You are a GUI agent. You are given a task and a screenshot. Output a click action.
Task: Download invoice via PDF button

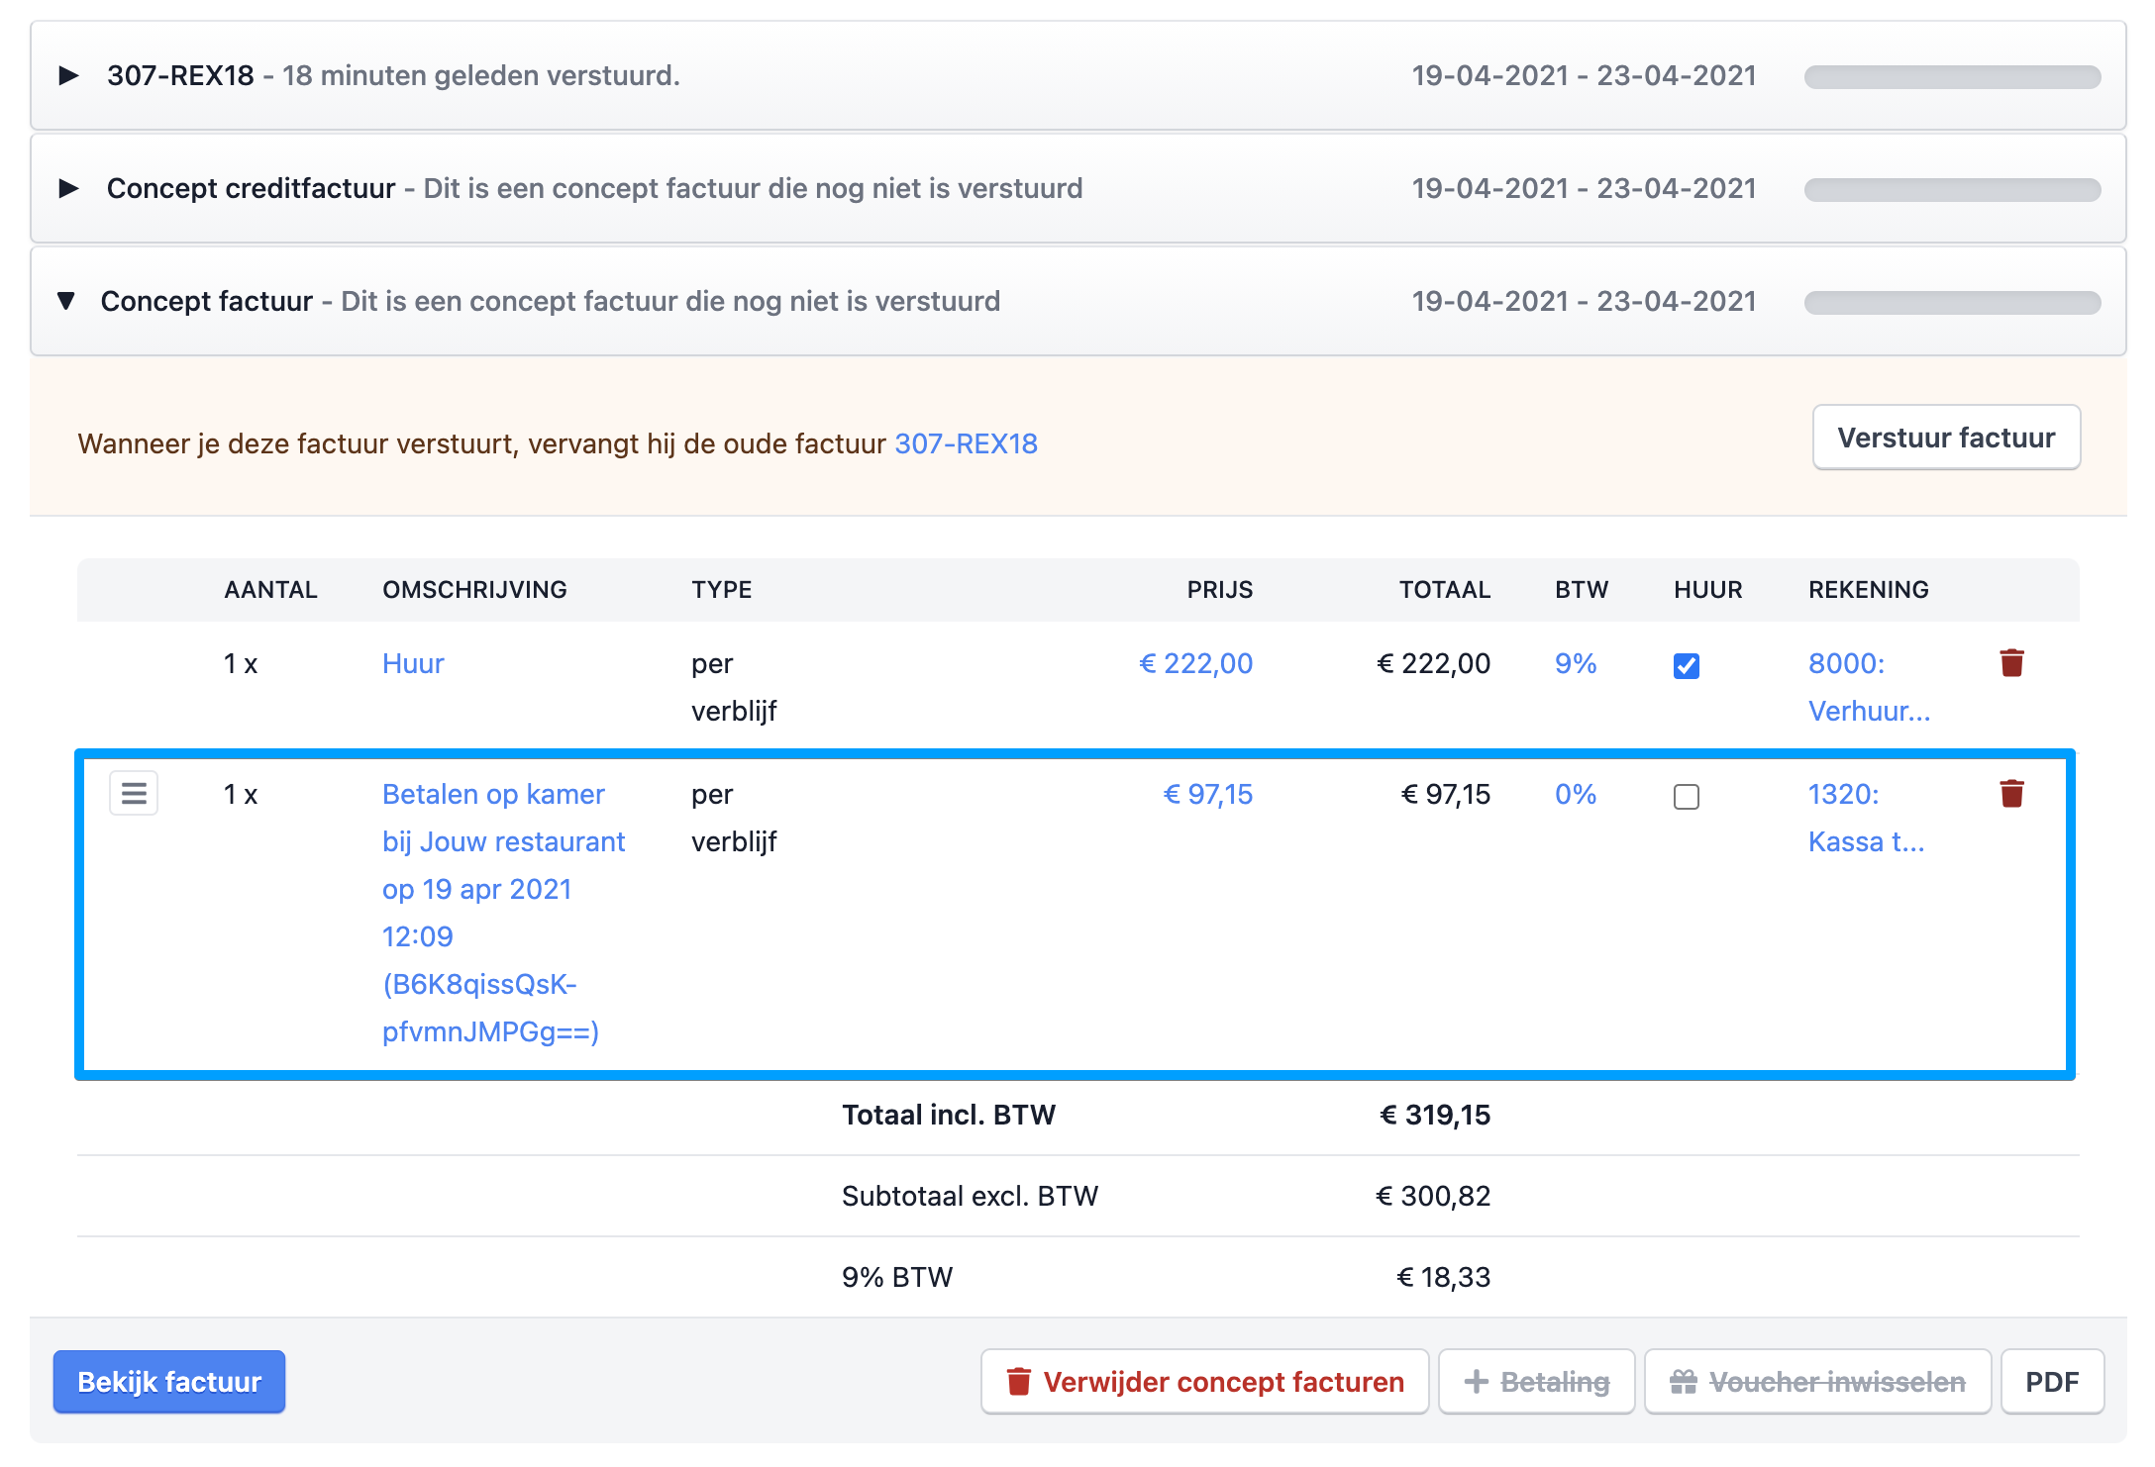pyautogui.click(x=2051, y=1382)
